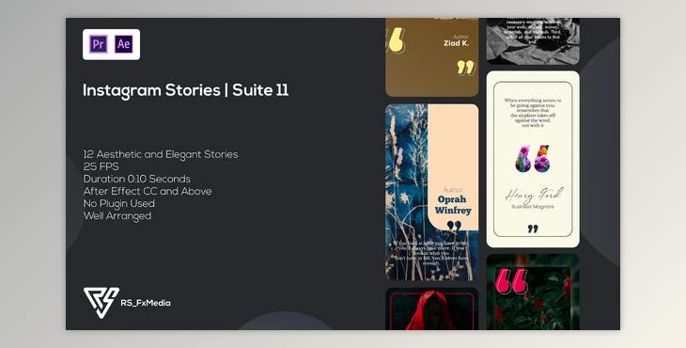Click the pink opening quote marks

[x=511, y=281]
